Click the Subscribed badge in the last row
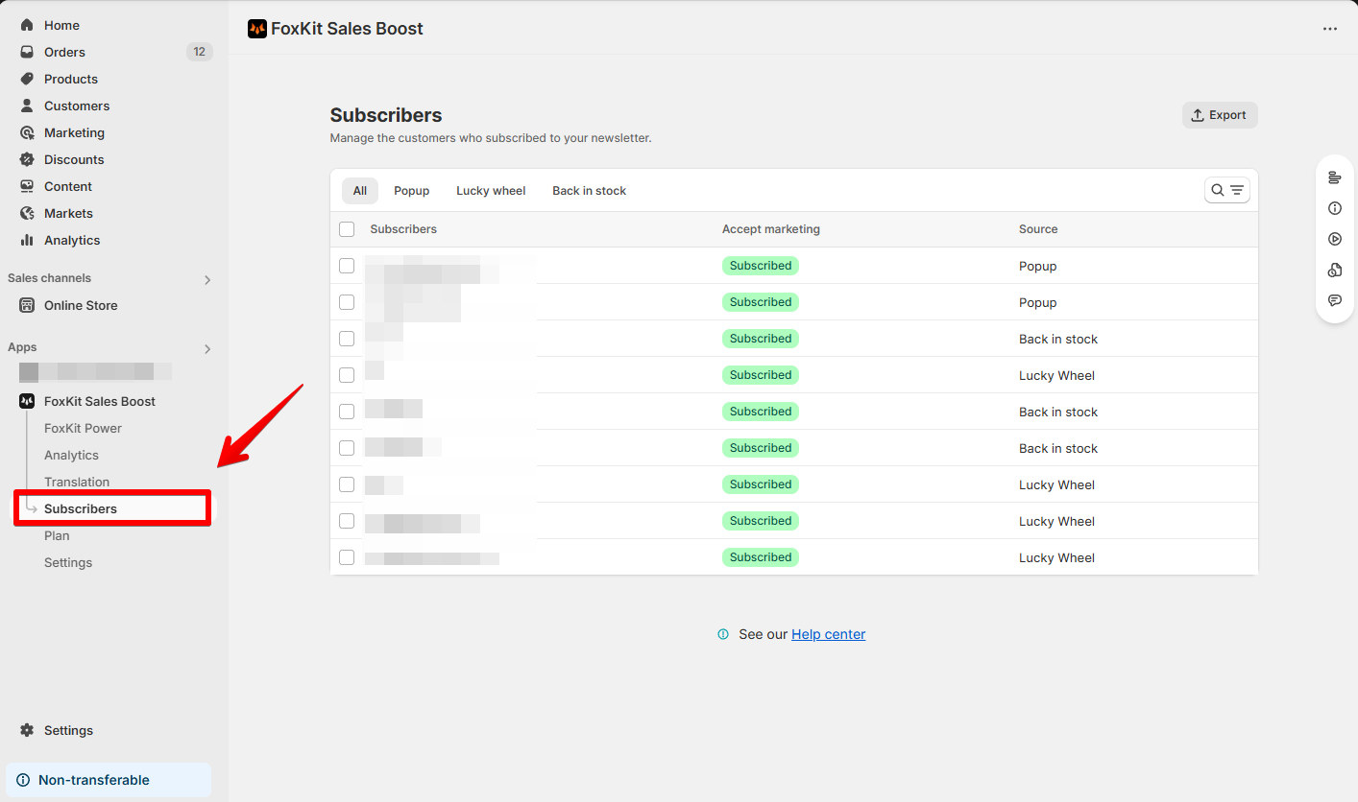 pyautogui.click(x=761, y=557)
